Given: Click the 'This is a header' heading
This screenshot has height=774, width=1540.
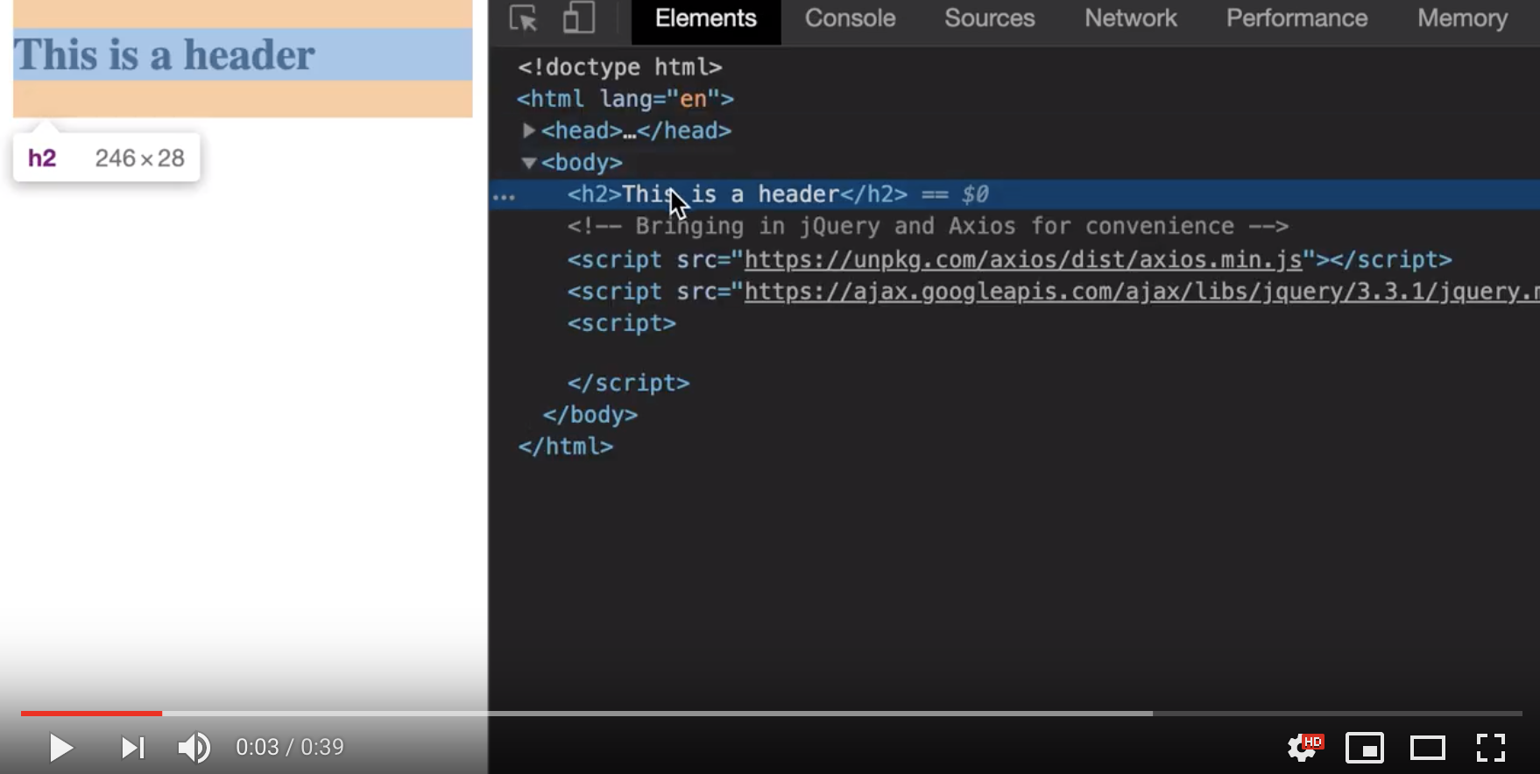Looking at the screenshot, I should [x=164, y=55].
